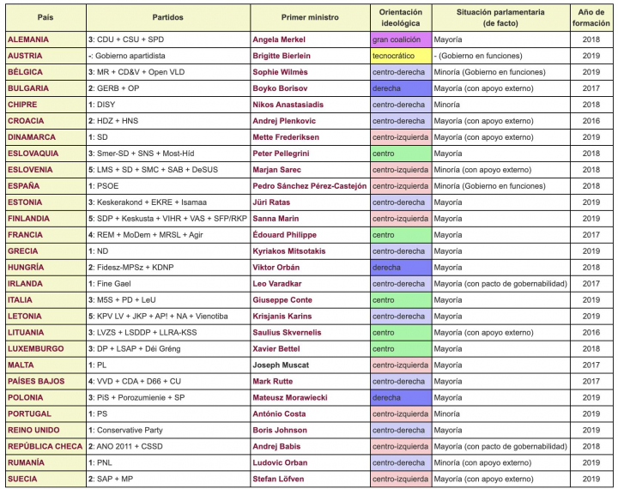Click the Angela Merkel link

click(281, 39)
